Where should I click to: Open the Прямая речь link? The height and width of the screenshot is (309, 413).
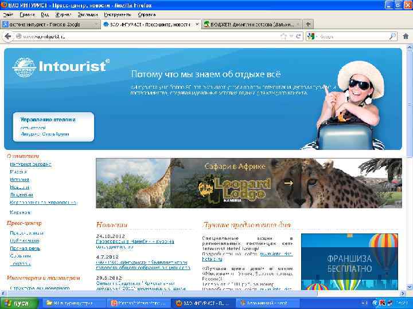pyautogui.click(x=25, y=248)
